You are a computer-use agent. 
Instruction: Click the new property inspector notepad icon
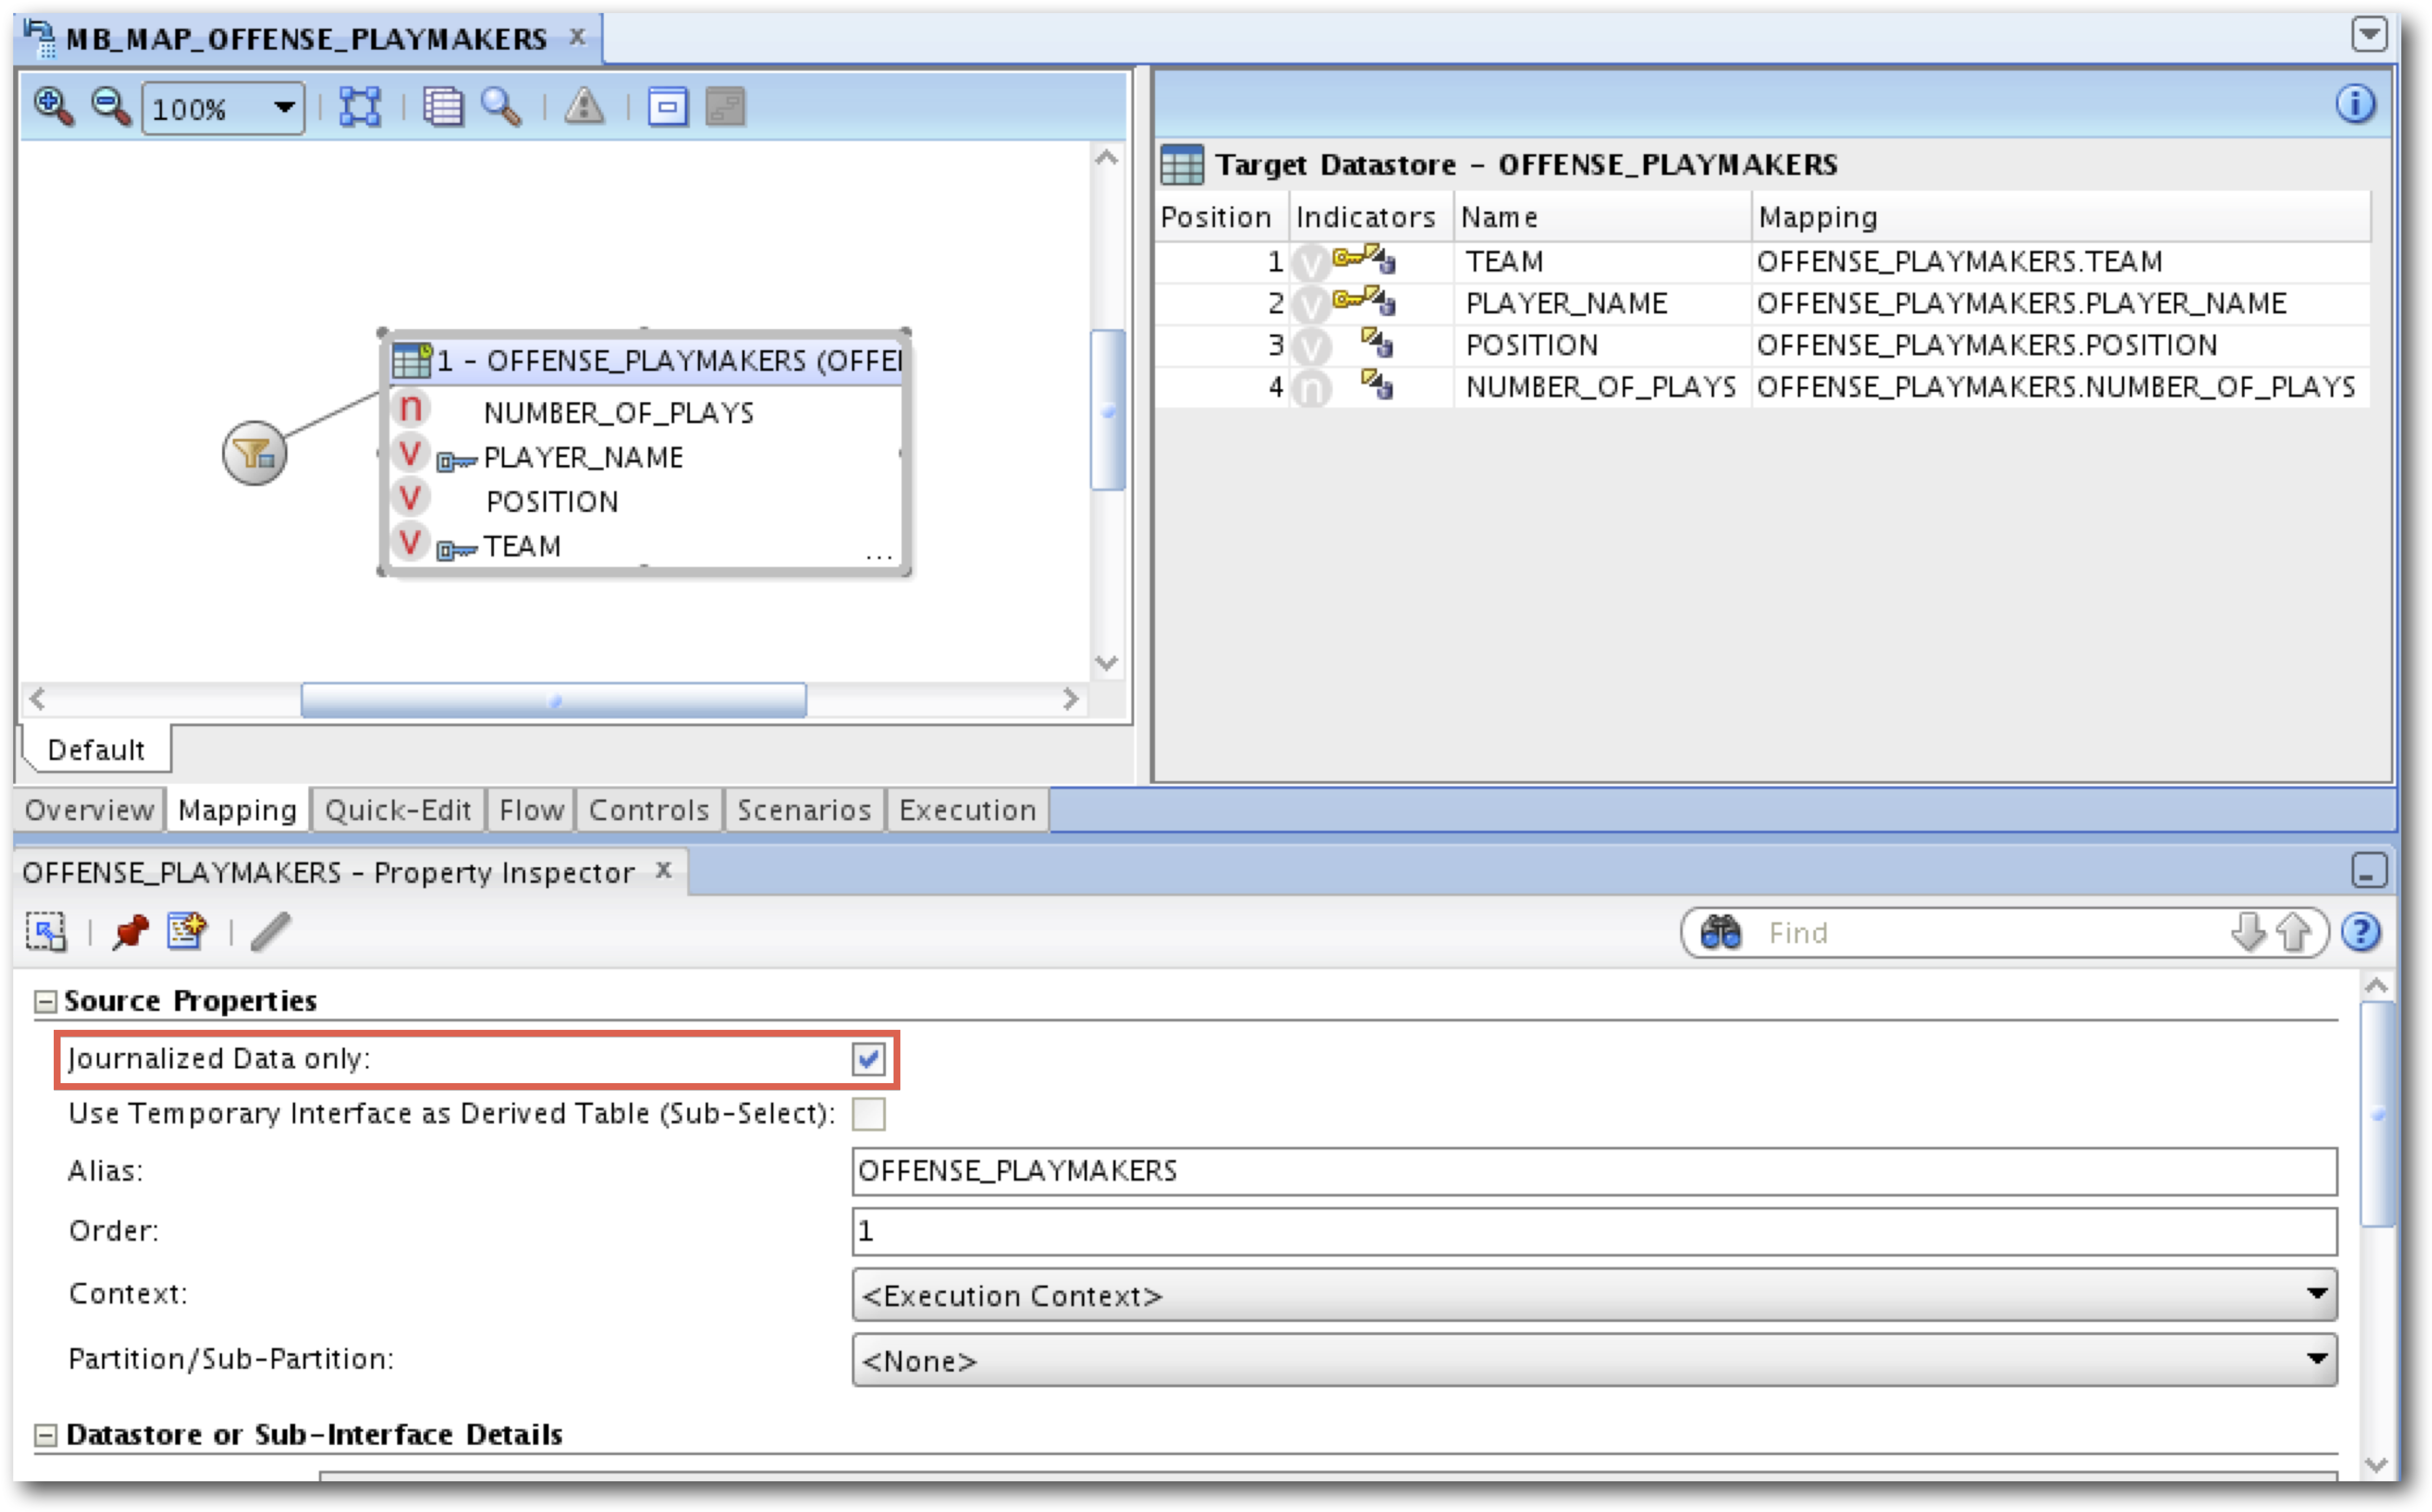click(x=187, y=931)
